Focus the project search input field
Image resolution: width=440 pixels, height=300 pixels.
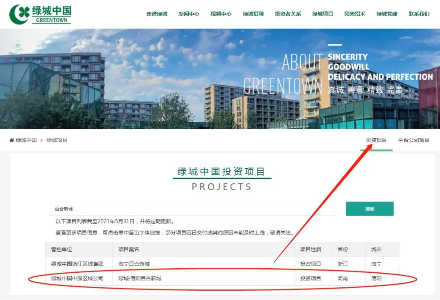pos(192,209)
